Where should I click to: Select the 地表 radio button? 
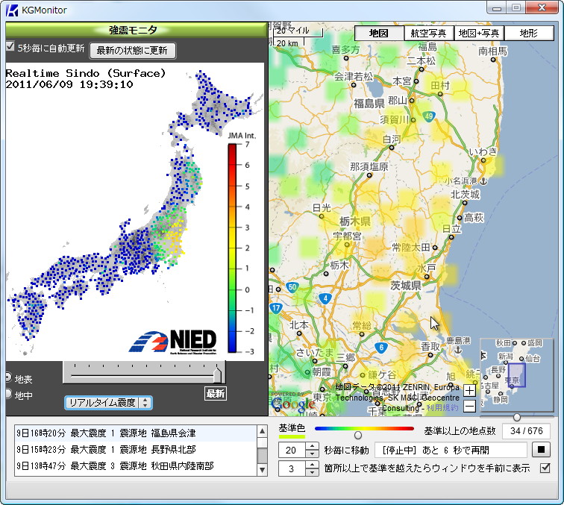click(8, 377)
